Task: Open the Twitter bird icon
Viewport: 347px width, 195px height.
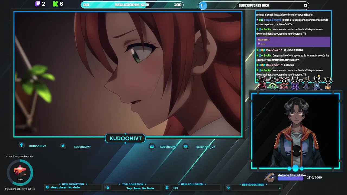Action: [x=63, y=146]
